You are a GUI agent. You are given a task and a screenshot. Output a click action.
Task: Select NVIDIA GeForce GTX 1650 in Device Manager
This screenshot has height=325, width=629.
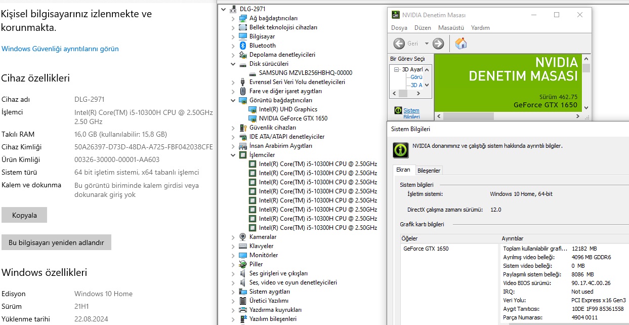coord(293,118)
